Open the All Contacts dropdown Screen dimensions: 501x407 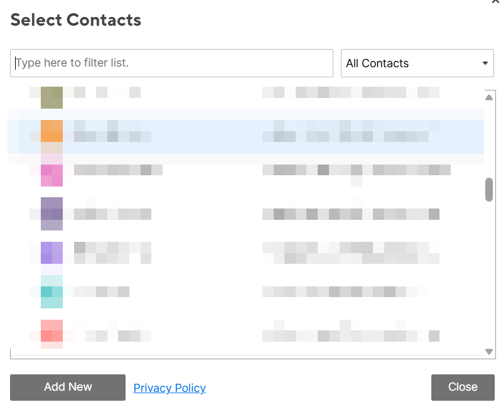[418, 63]
